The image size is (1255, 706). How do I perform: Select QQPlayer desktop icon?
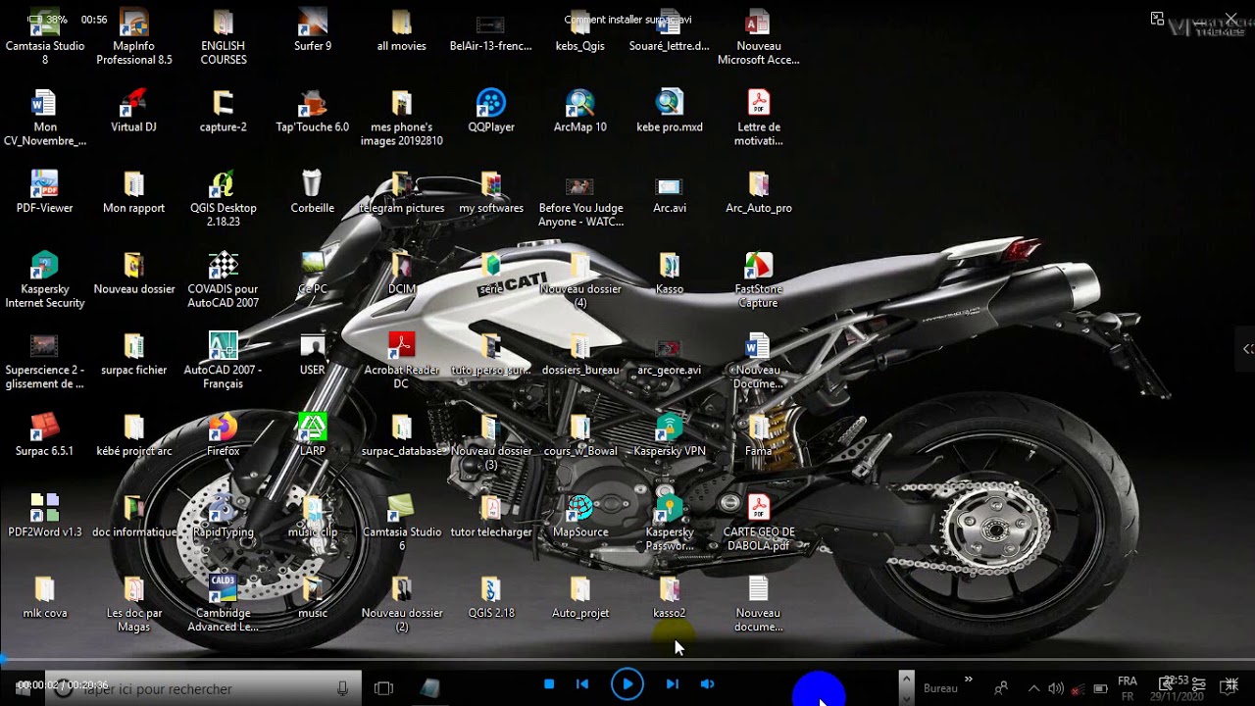pos(491,111)
